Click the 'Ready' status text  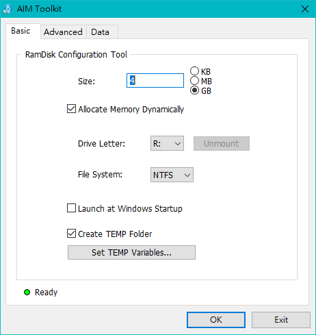(46, 292)
